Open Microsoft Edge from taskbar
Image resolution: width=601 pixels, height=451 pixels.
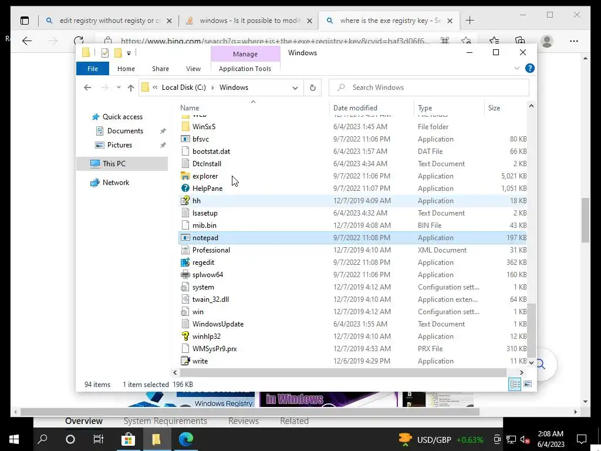[186, 439]
